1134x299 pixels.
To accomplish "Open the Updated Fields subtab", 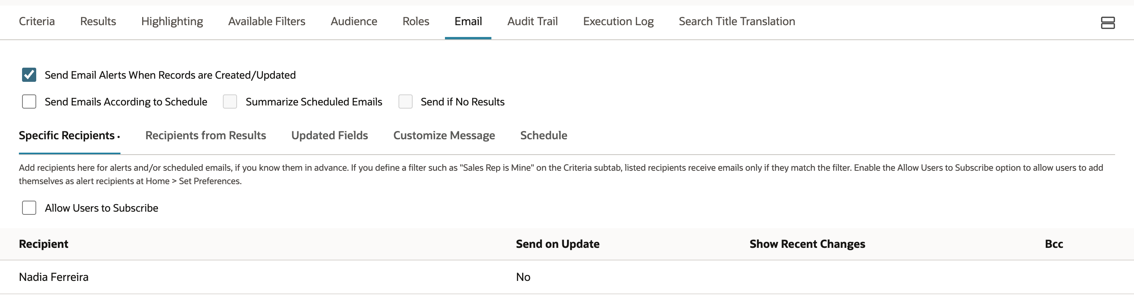I will point(330,135).
